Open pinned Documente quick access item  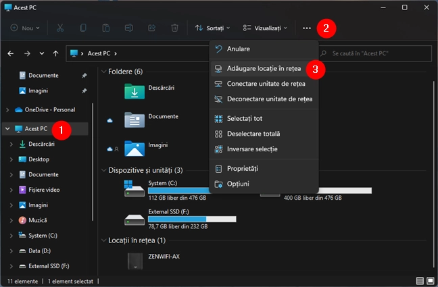(x=43, y=76)
